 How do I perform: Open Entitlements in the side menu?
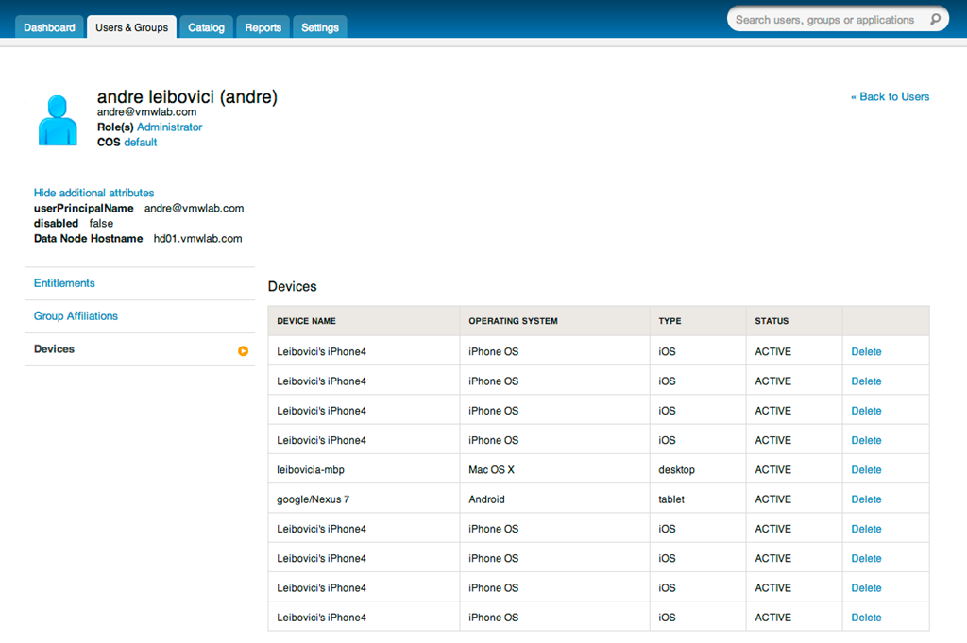click(x=64, y=283)
